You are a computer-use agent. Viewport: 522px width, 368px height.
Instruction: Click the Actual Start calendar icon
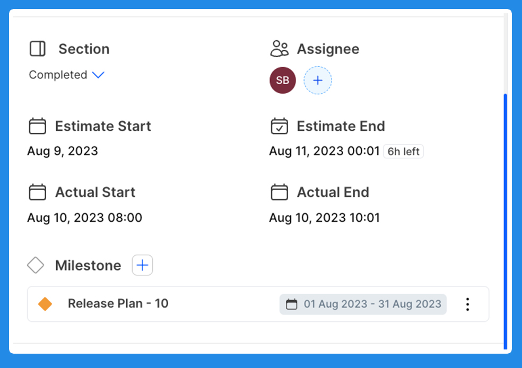(x=37, y=192)
